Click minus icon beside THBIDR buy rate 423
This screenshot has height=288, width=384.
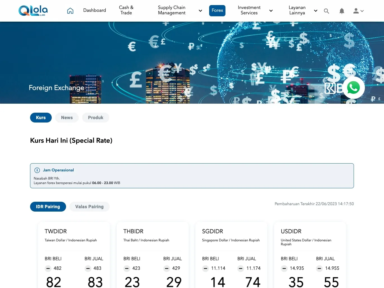(127, 268)
